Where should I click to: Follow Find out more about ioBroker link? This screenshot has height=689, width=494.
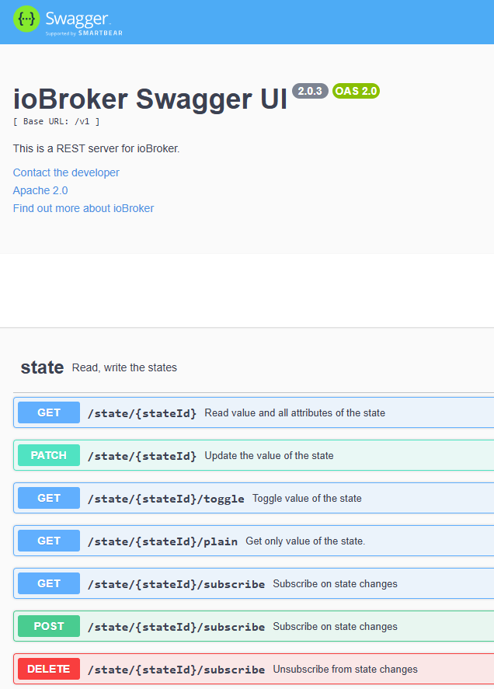[x=84, y=208]
